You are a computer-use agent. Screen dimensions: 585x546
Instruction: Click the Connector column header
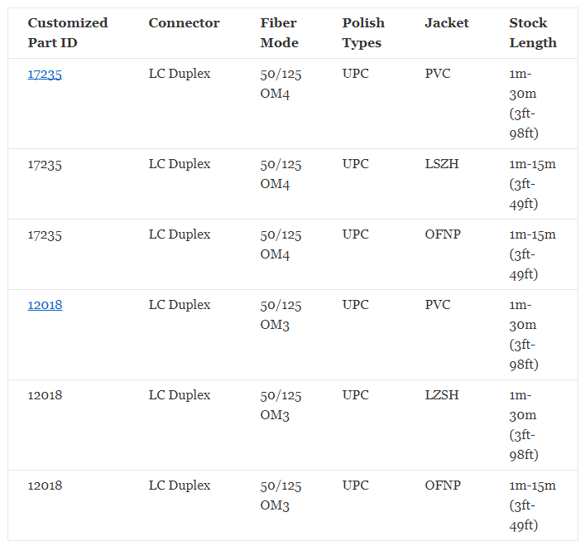(x=185, y=22)
